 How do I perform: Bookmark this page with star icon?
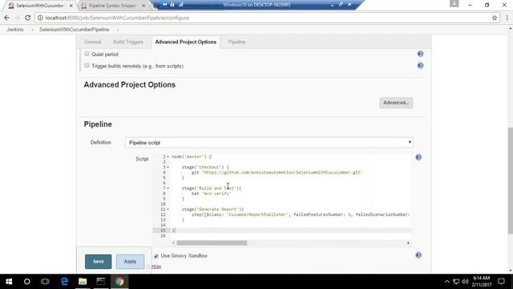click(495, 18)
